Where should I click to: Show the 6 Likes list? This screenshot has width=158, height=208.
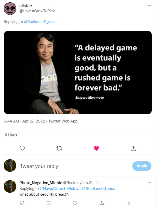click(11, 135)
